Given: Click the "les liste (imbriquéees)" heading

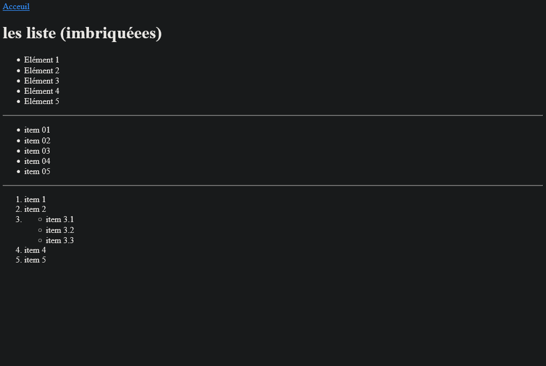Looking at the screenshot, I should pos(82,33).
